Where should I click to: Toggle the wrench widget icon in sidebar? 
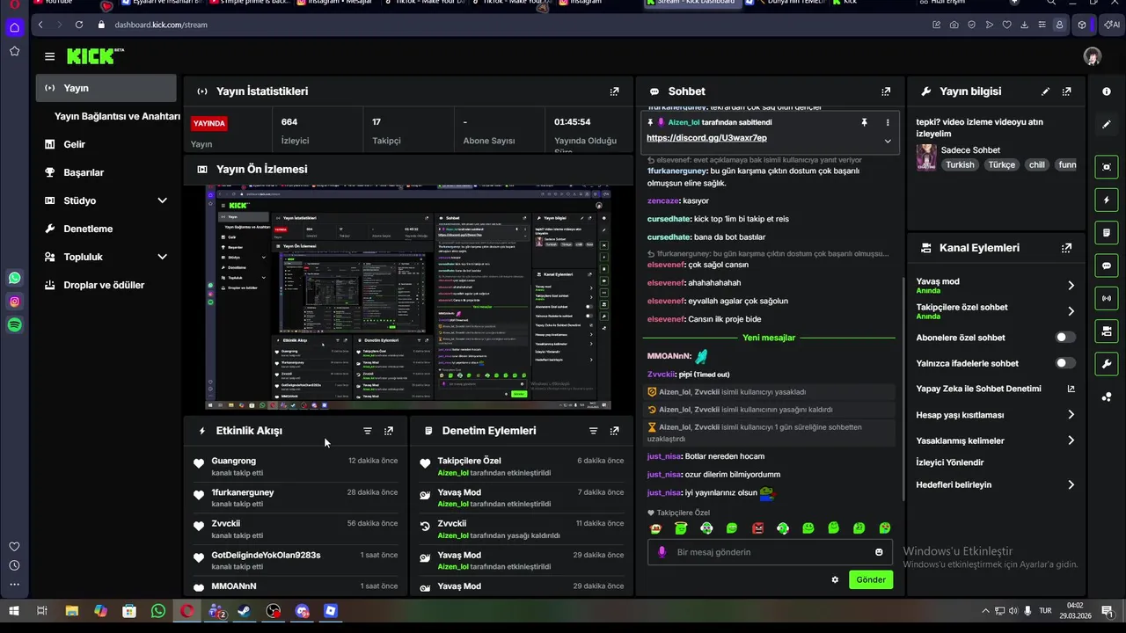point(1107,364)
